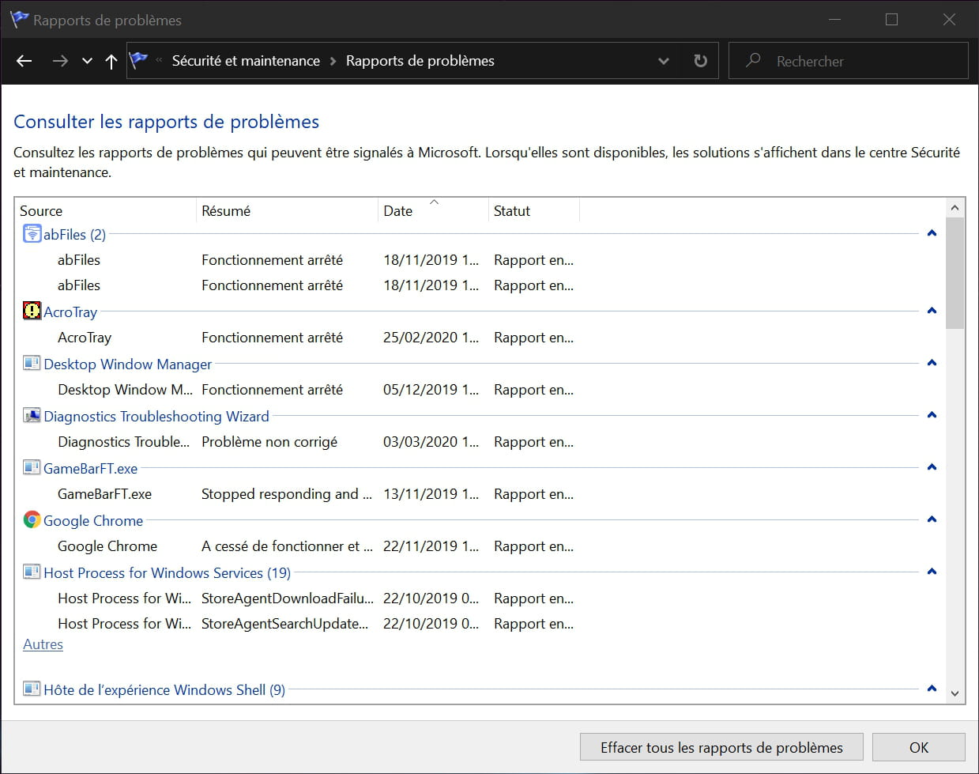The height and width of the screenshot is (774, 979).
Task: Confirm with the OK button
Action: click(918, 746)
